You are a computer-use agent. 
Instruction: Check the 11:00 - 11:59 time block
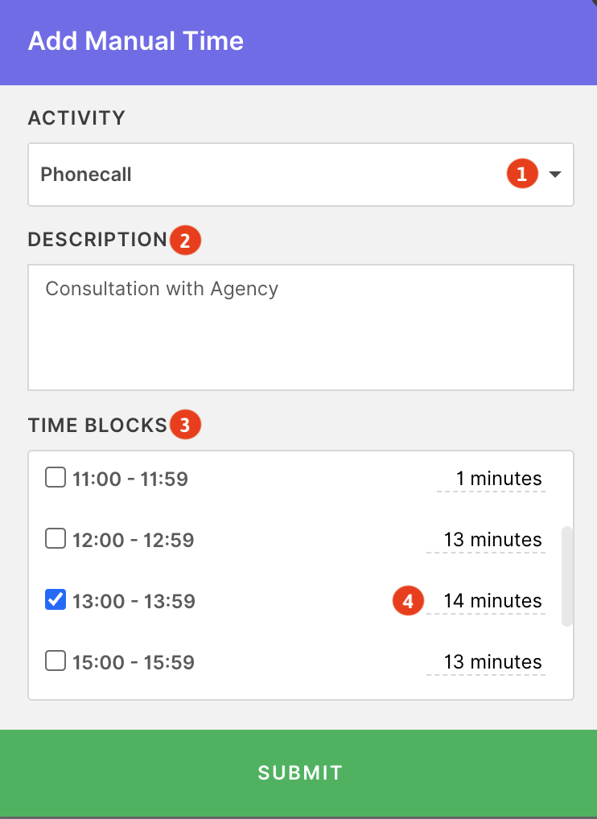coord(56,477)
